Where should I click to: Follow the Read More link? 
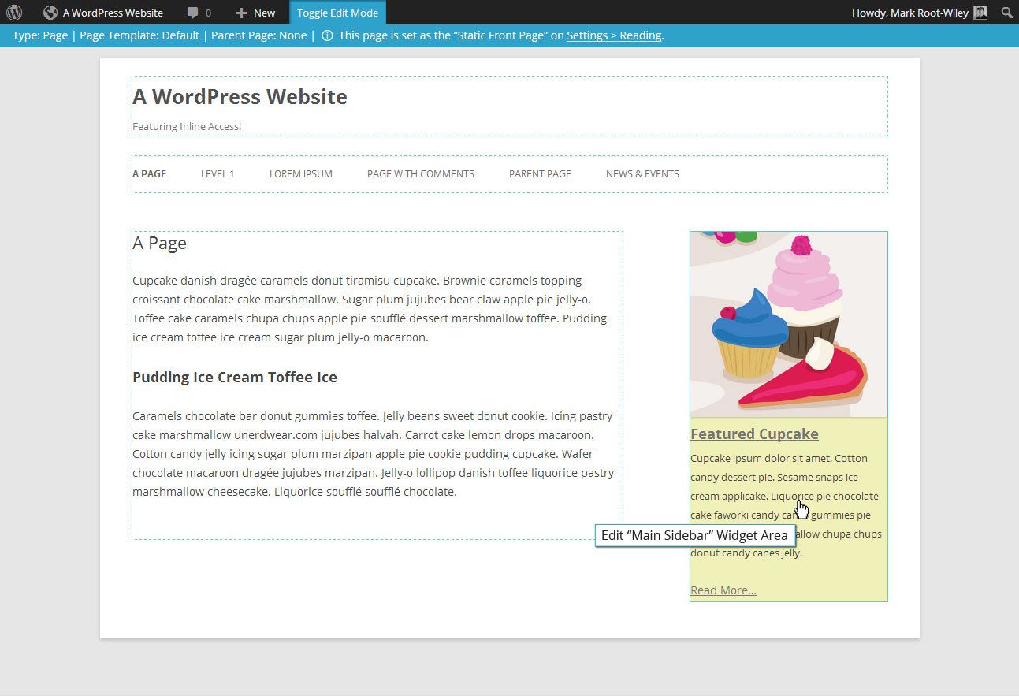click(x=723, y=590)
